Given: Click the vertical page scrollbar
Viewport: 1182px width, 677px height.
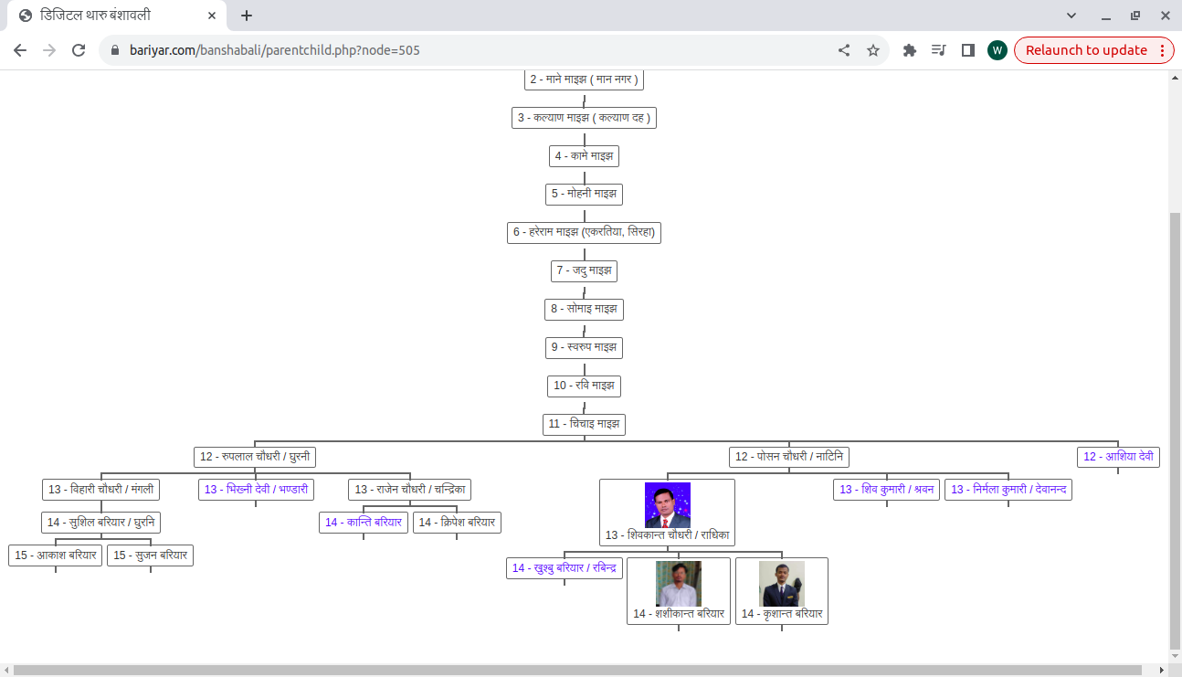Looking at the screenshot, I should [1175, 429].
